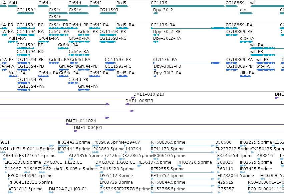This screenshot has height=194, width=284.
Task: Click the IP03525.5prime EST label
Action: tap(256, 162)
